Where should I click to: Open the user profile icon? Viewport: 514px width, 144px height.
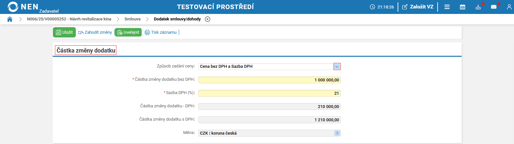click(509, 7)
